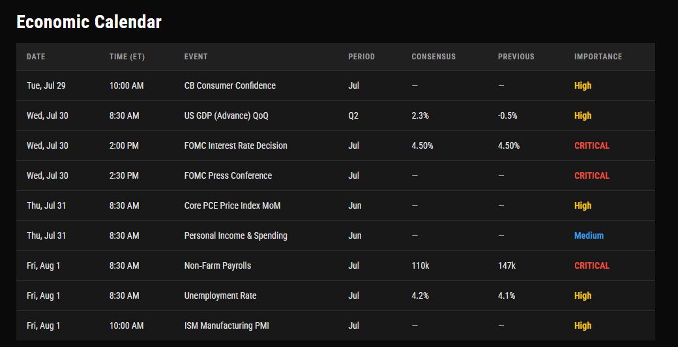Select the ISM Manufacturing PMI event

tap(227, 325)
